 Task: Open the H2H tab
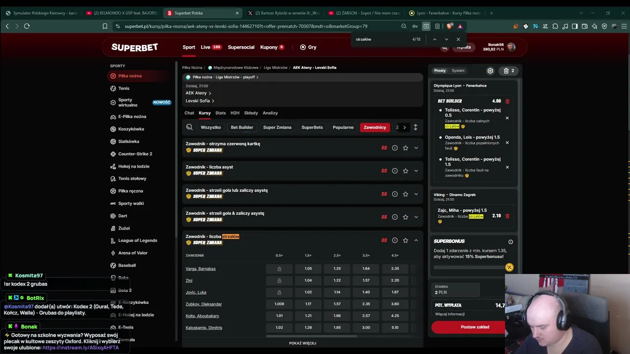235,113
